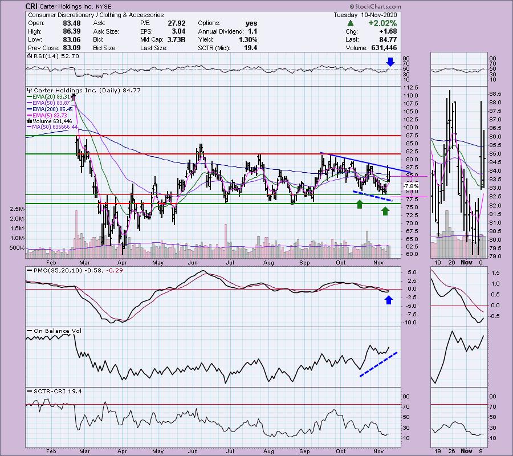
Task: Open the StockCharts.com copyright link
Action: tap(375, 6)
